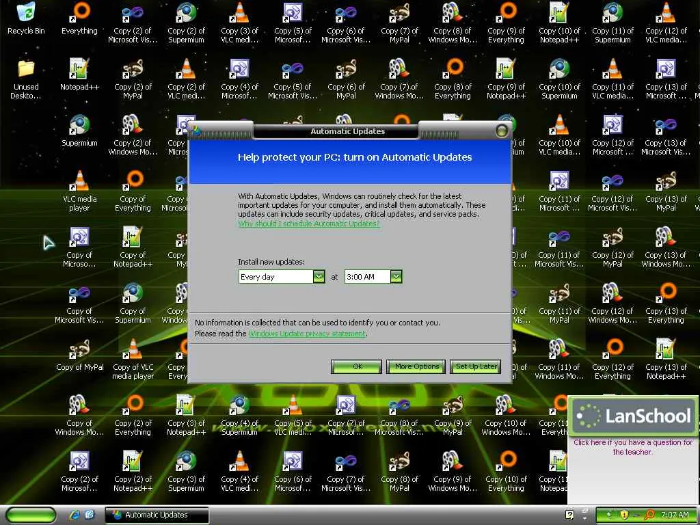Select the Copy of Notepad++ shortcut
This screenshot has height=525, width=700.
133,247
